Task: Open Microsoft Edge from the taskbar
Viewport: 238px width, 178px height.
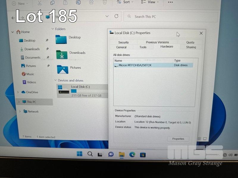Action: 132,154
